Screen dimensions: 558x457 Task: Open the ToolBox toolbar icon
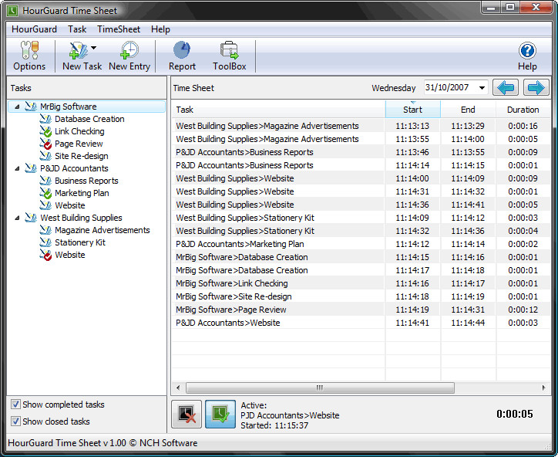(229, 50)
